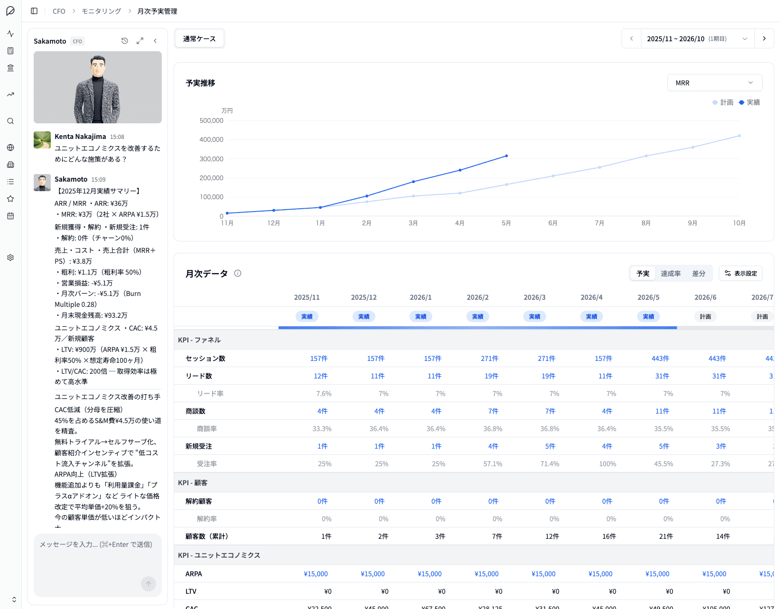The height and width of the screenshot is (609, 780).
Task: View Sakamoto conversation history via clock icon
Action: coord(125,41)
